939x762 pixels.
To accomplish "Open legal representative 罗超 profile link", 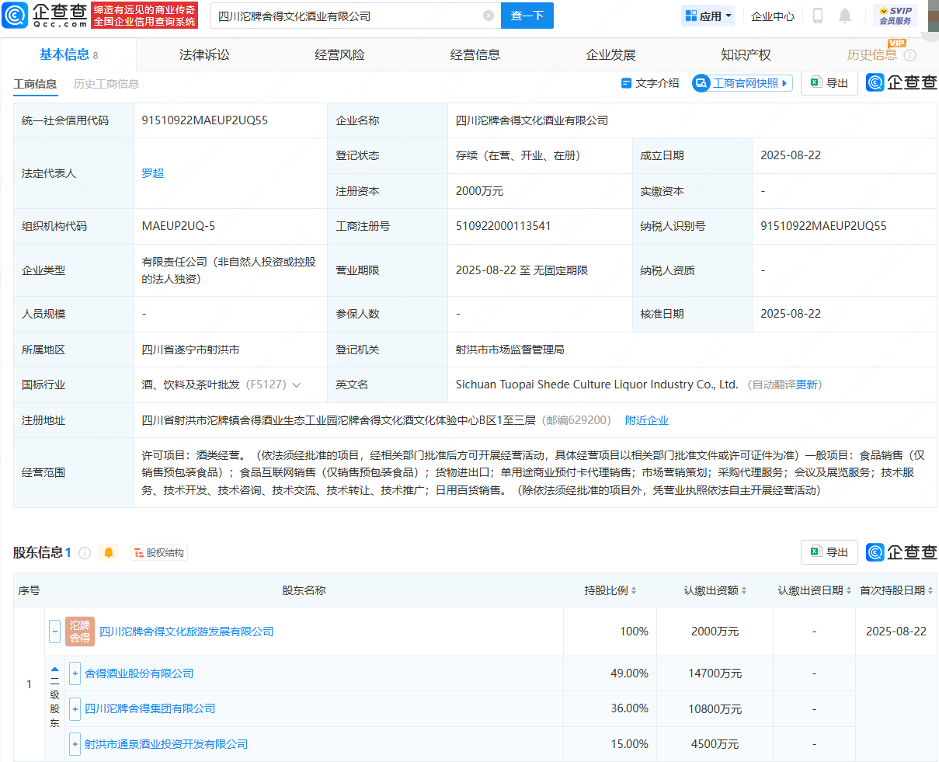I will (153, 172).
